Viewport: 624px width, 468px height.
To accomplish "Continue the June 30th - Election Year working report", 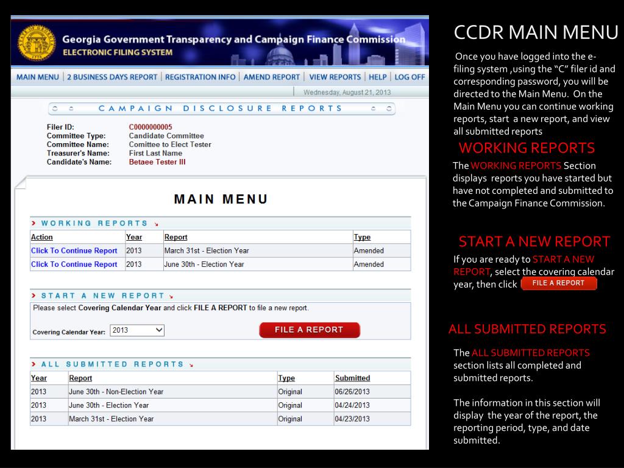I will [x=74, y=264].
